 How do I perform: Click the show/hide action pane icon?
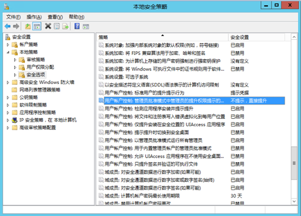click(x=86, y=26)
